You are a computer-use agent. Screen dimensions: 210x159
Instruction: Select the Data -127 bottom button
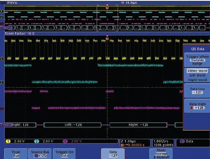point(113,154)
